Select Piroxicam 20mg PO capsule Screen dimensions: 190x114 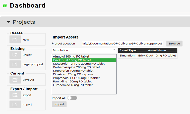pos(73,74)
